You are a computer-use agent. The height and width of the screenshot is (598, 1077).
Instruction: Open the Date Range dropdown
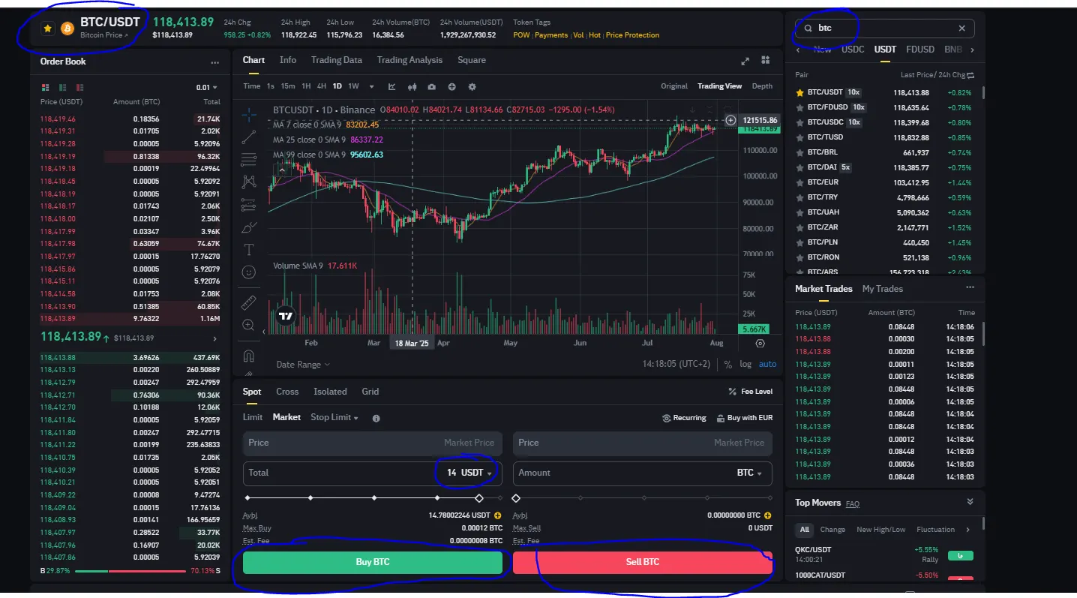click(303, 365)
